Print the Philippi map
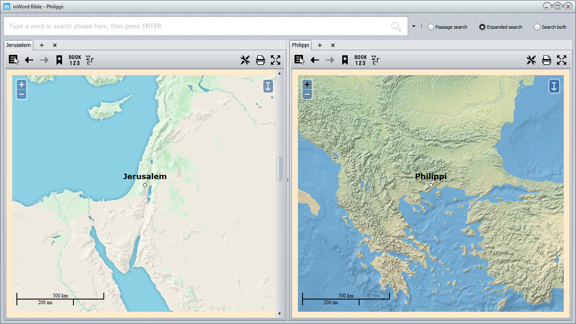Viewport: 576px width, 324px height. [546, 60]
